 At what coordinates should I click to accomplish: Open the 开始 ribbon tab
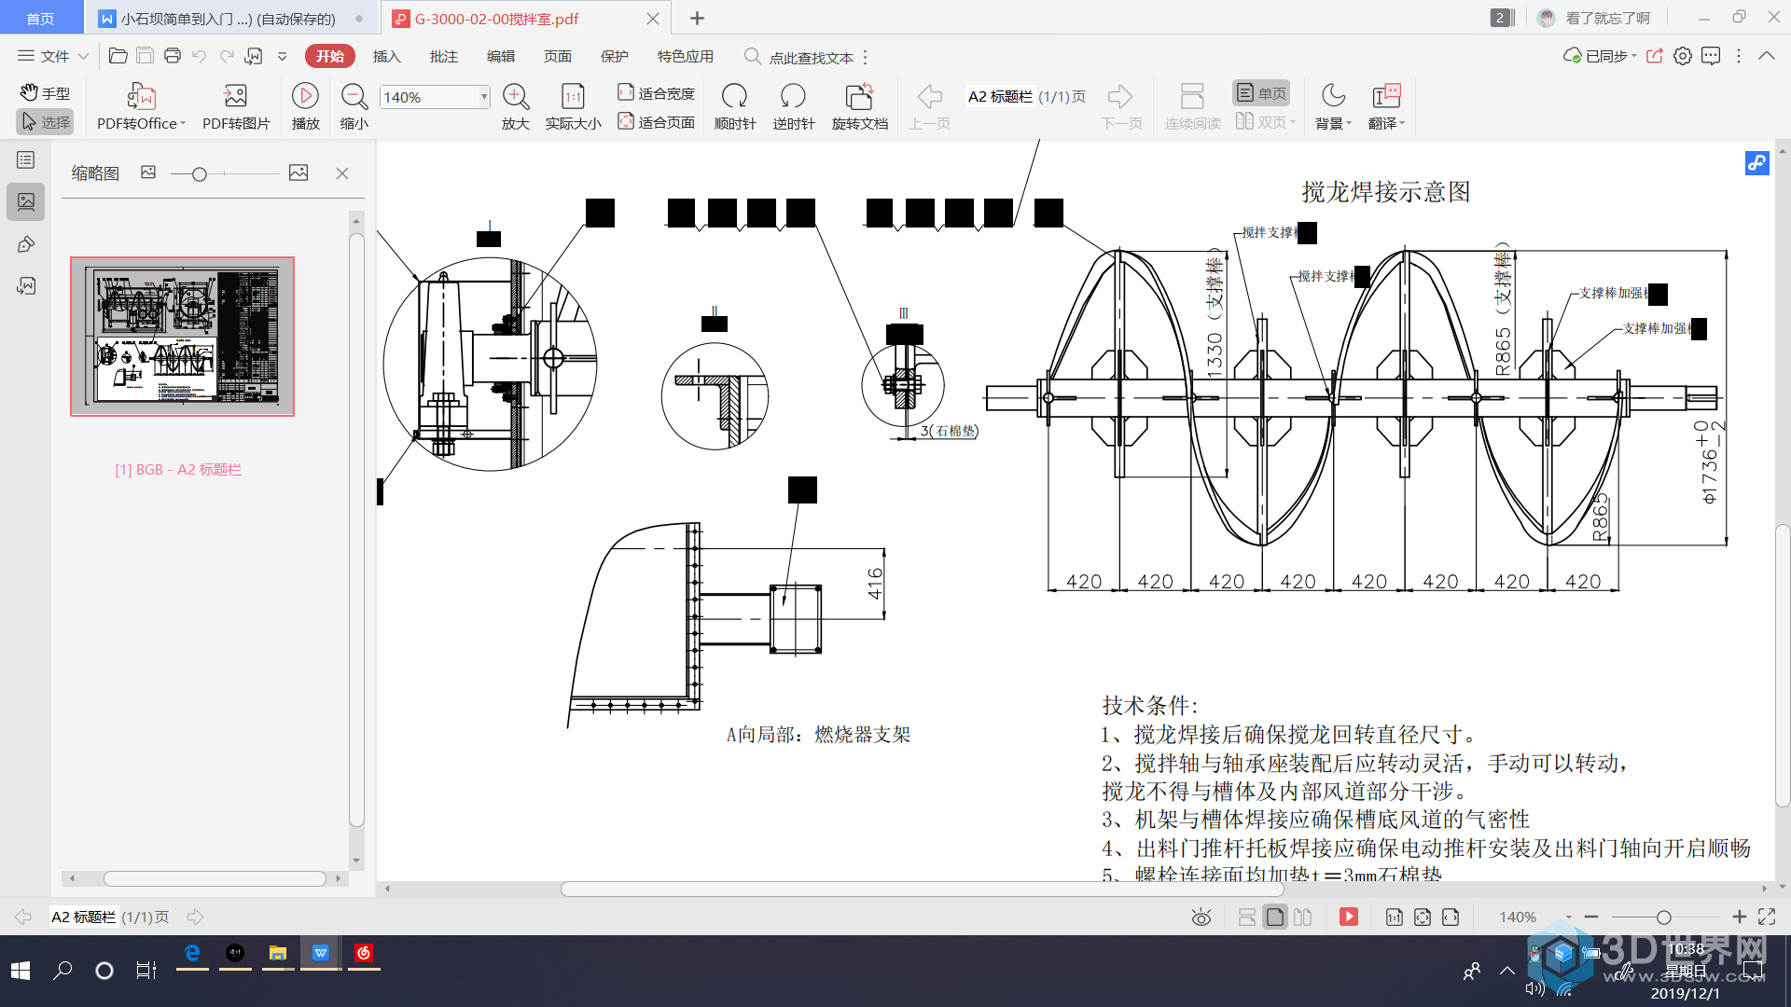(330, 57)
